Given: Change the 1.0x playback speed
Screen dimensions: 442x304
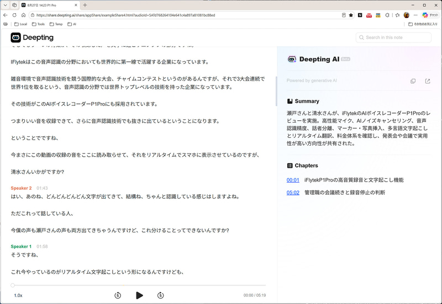Looking at the screenshot, I should tap(18, 295).
